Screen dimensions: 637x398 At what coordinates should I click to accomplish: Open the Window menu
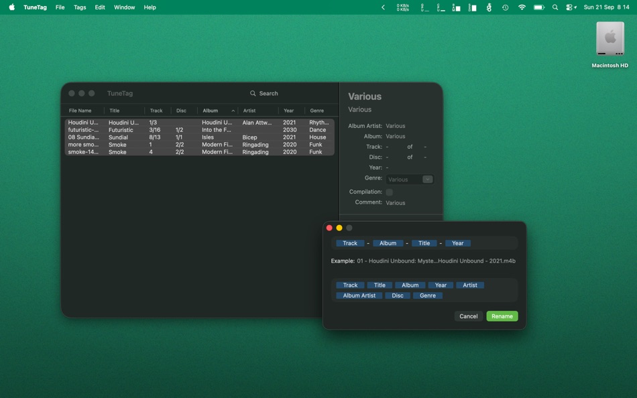(x=124, y=7)
